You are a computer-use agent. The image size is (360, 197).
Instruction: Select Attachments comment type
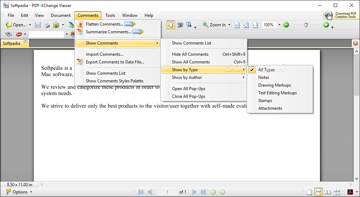tap(280, 108)
